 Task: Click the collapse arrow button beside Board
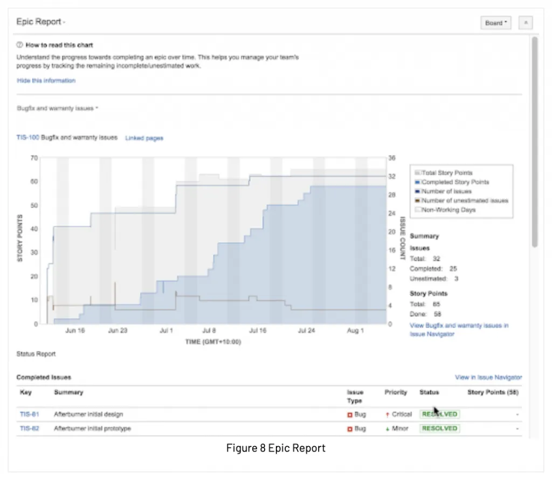(x=526, y=23)
